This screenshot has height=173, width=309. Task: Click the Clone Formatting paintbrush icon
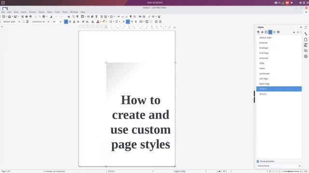(x=51, y=17)
